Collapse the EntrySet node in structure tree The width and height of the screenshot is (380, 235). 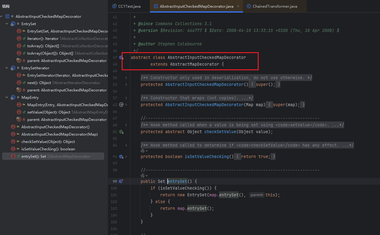click(7, 24)
